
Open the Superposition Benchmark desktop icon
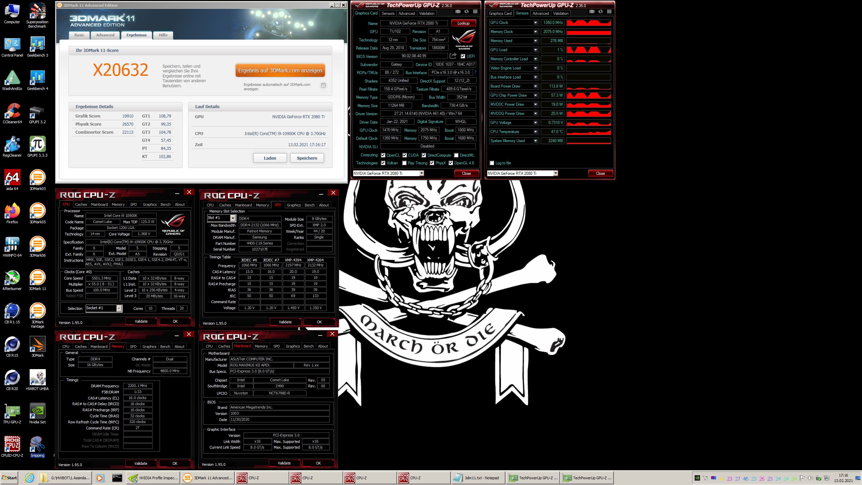tap(37, 15)
